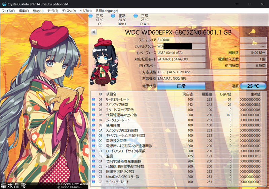Image resolution: width=269 pixels, height=189 pixels.
Task: Click the left arrow previous-disk button
Action: 94,32
